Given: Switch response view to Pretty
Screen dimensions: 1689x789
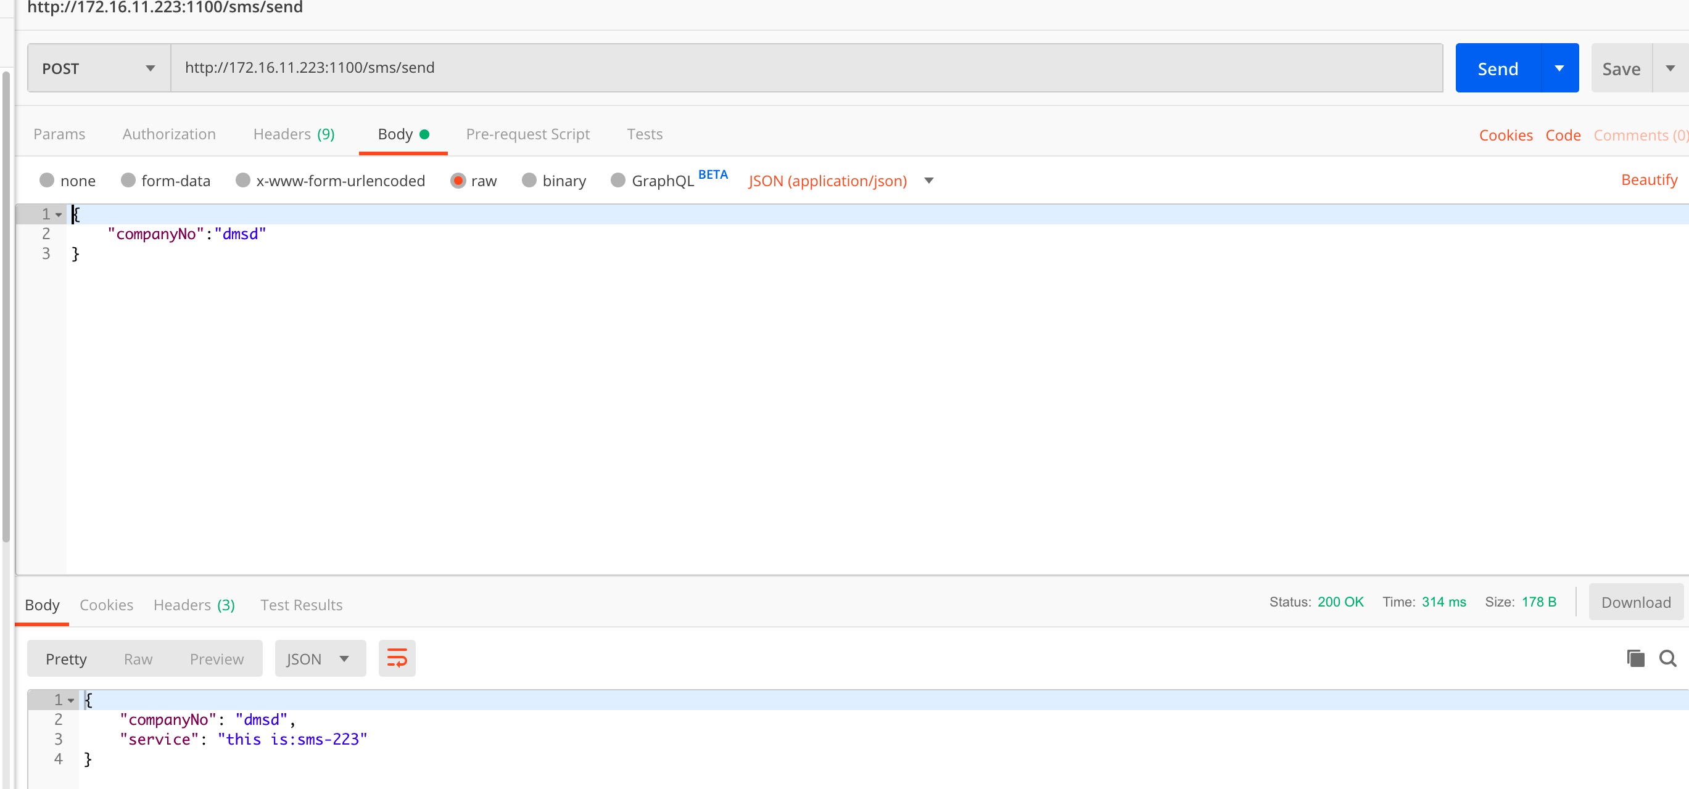Looking at the screenshot, I should (x=66, y=658).
